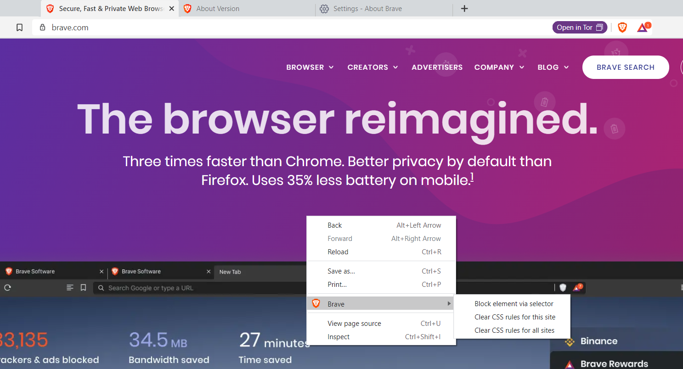Click the Binance widget label
This screenshot has height=369, width=683.
click(x=599, y=341)
